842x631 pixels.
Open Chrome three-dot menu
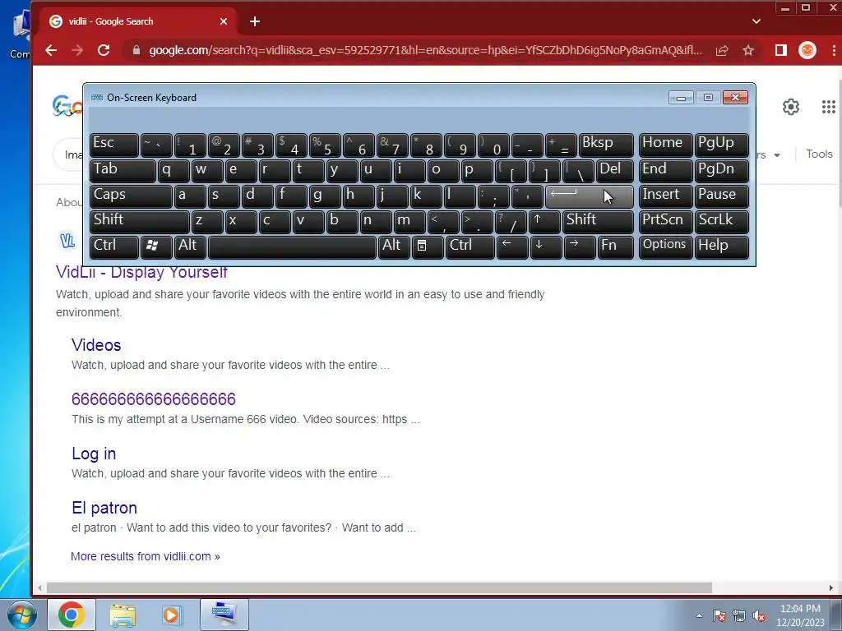(x=834, y=50)
